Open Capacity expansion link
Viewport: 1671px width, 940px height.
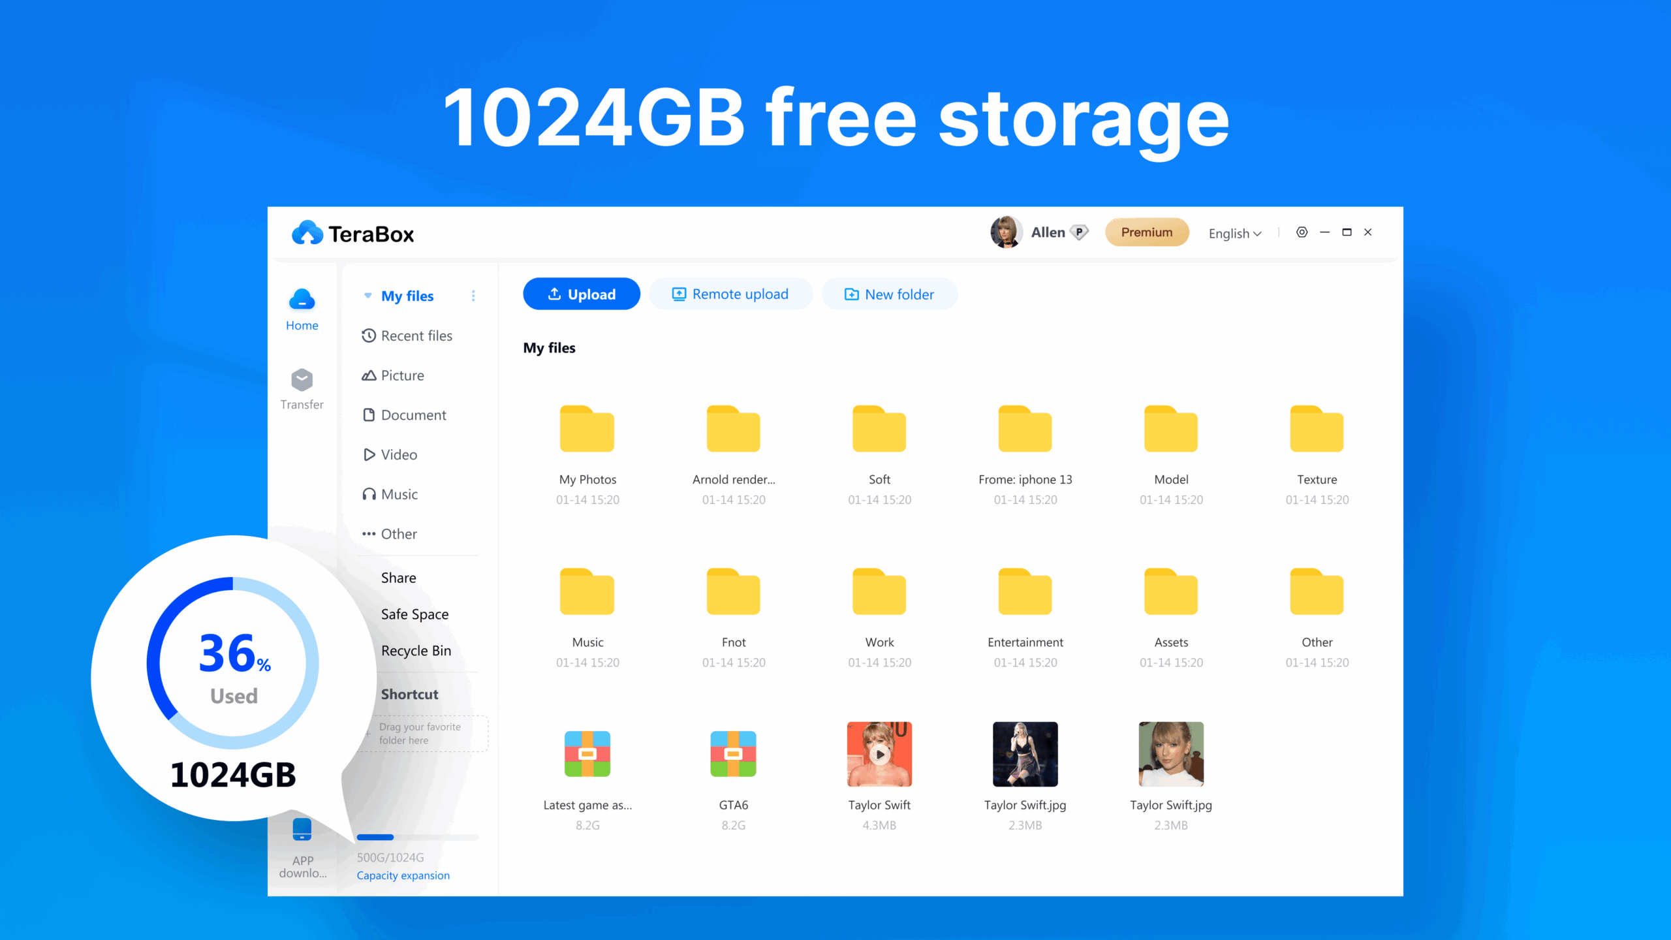(403, 875)
